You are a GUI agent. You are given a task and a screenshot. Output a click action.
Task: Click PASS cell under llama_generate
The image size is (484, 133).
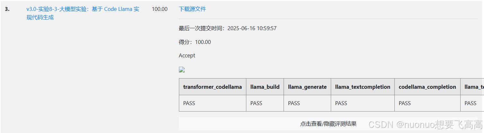[x=307, y=103]
